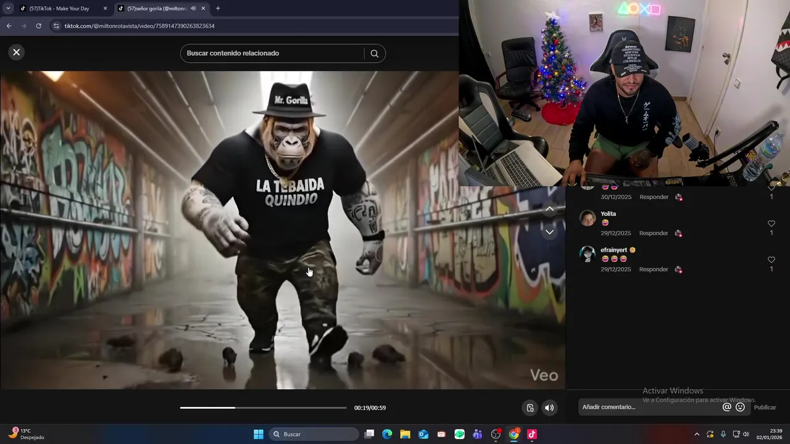Open Yolita's profile name

click(x=608, y=214)
